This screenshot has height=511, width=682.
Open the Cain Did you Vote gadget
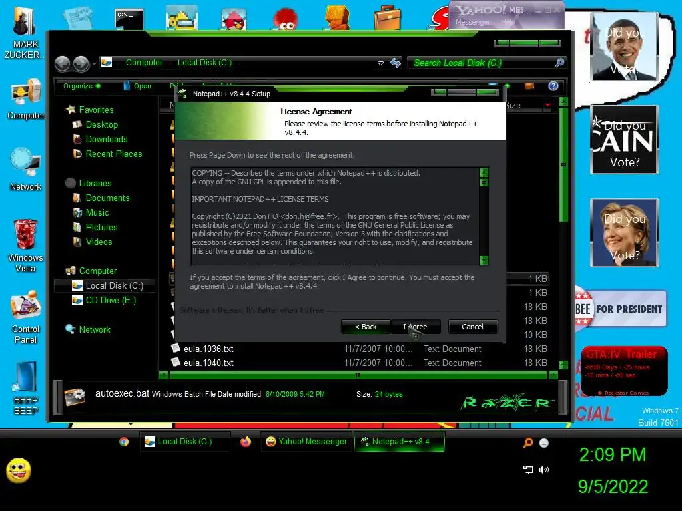coord(625,140)
